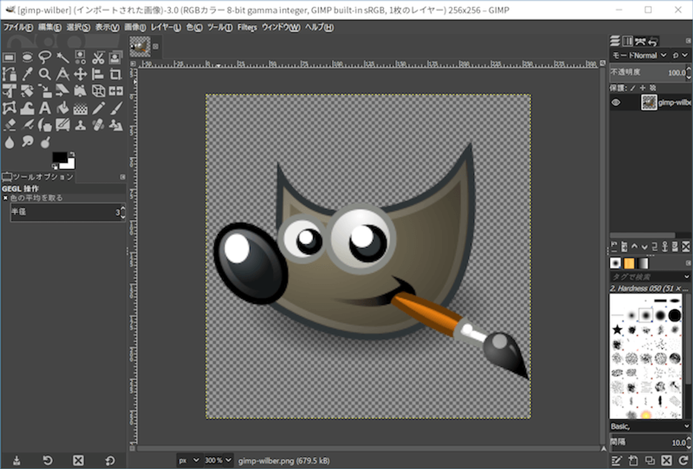Select the Crop tool
The height and width of the screenshot is (469, 693).
pos(116,74)
